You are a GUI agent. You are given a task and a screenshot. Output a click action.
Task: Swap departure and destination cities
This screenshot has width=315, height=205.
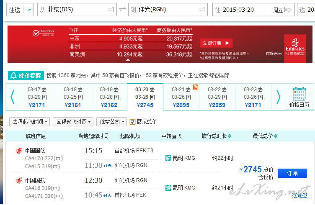click(122, 10)
